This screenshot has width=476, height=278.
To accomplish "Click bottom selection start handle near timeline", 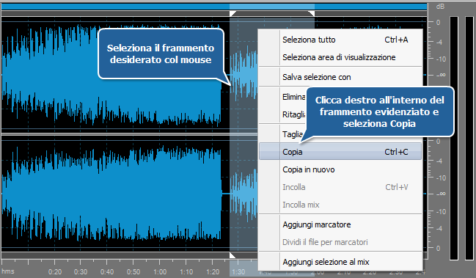I will 232,255.
